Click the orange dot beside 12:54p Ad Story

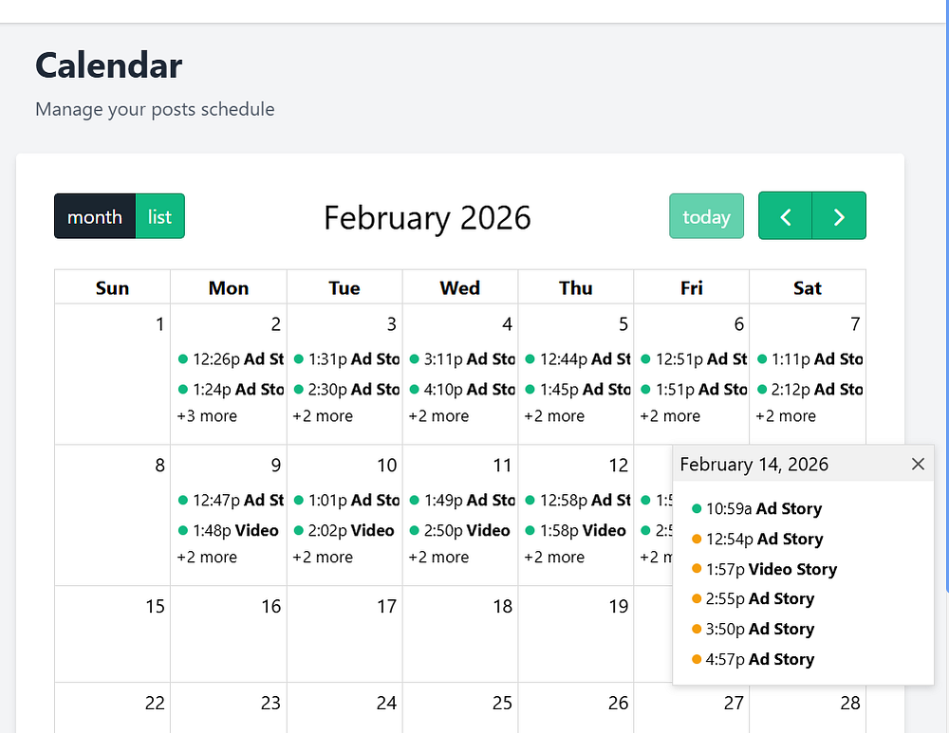point(697,539)
